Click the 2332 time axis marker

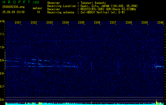pos(34,22)
